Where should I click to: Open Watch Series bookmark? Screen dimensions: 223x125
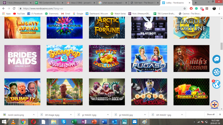click(x=118, y=14)
